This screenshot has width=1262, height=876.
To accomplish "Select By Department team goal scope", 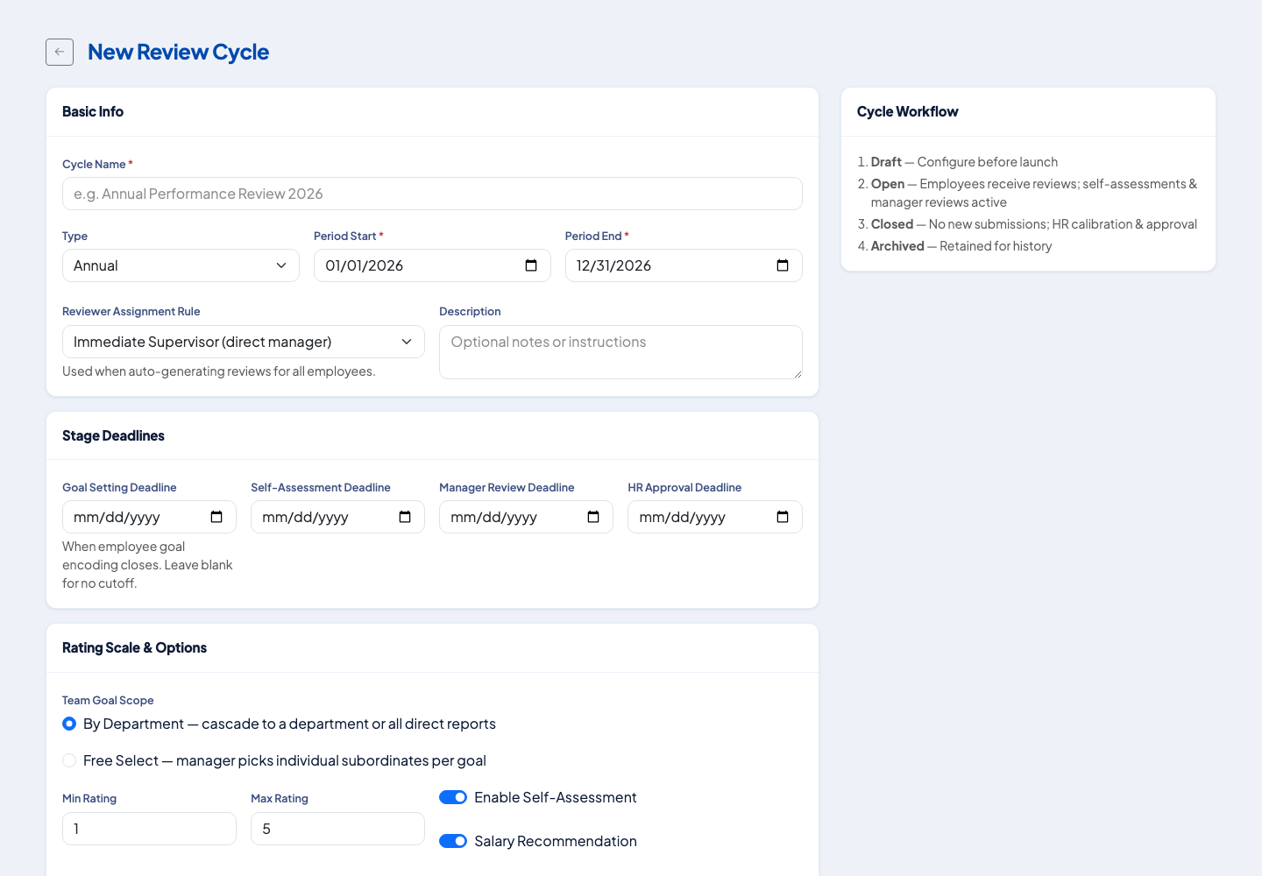I will (x=69, y=724).
